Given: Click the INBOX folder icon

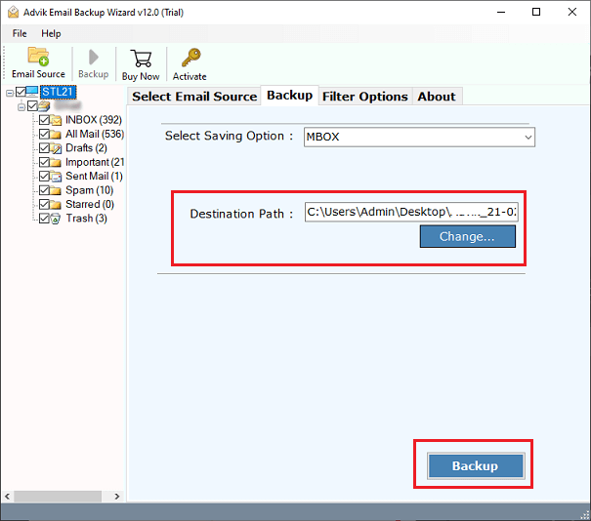Looking at the screenshot, I should point(56,120).
